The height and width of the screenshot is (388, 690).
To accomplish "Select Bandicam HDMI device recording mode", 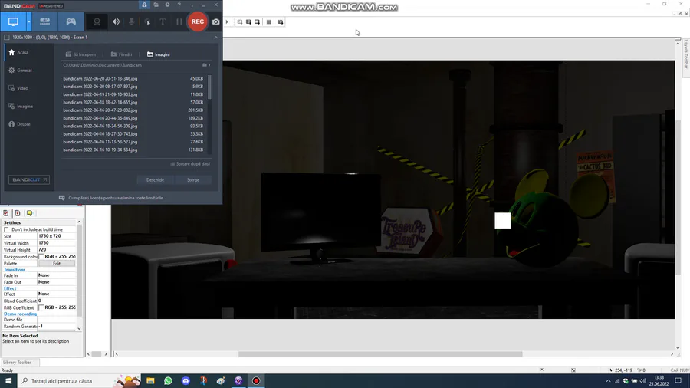I will tap(45, 21).
